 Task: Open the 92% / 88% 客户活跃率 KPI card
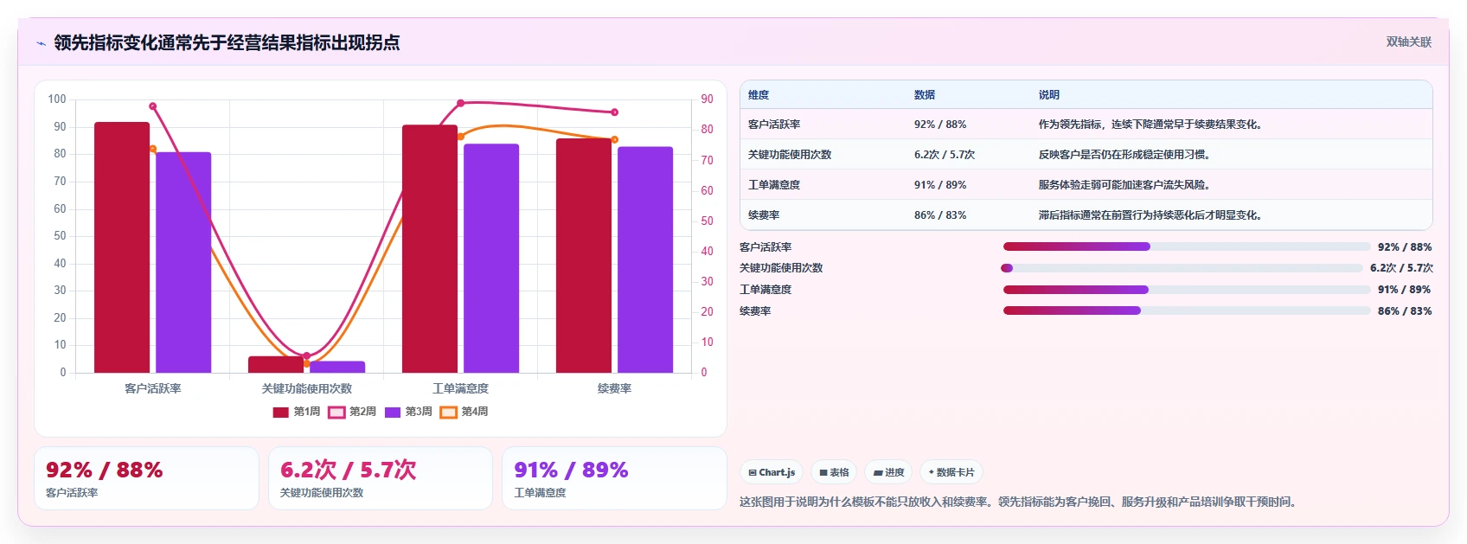tap(146, 478)
